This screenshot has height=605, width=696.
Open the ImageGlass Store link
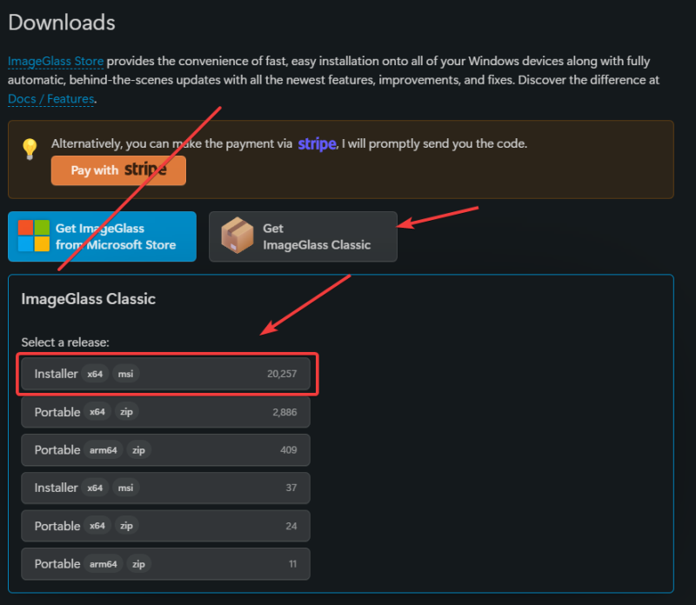56,62
